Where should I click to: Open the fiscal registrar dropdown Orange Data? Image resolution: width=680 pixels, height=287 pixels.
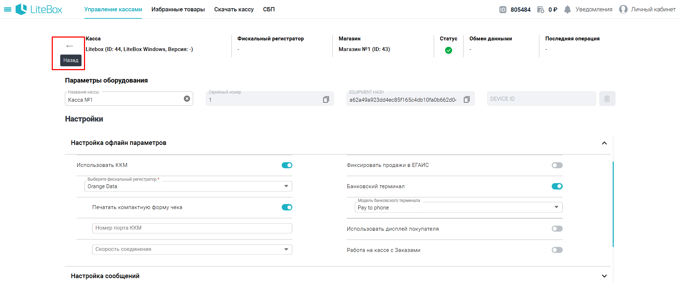pyautogui.click(x=188, y=186)
